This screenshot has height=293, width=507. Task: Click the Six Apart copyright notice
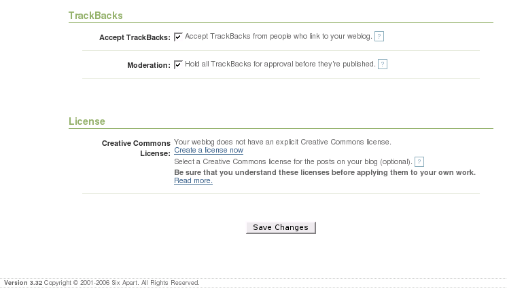point(122,283)
